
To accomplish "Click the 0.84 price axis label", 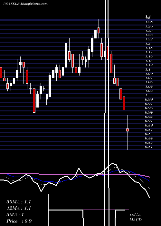I will [149, 138].
